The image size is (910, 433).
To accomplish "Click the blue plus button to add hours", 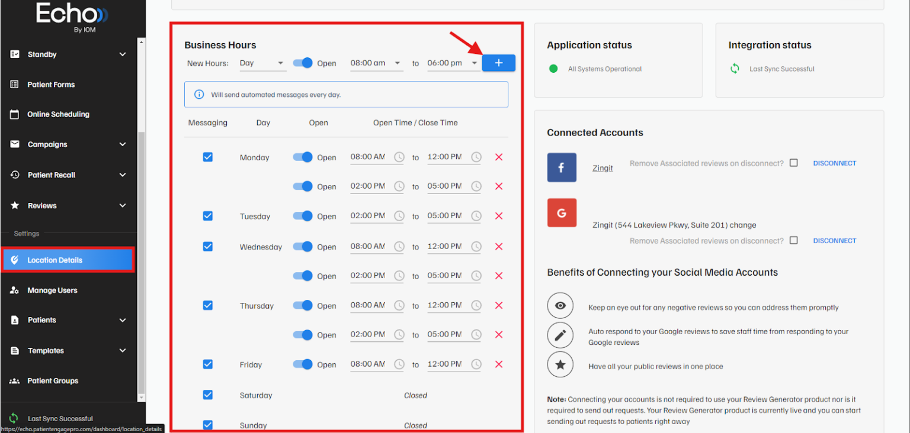I will pos(498,62).
